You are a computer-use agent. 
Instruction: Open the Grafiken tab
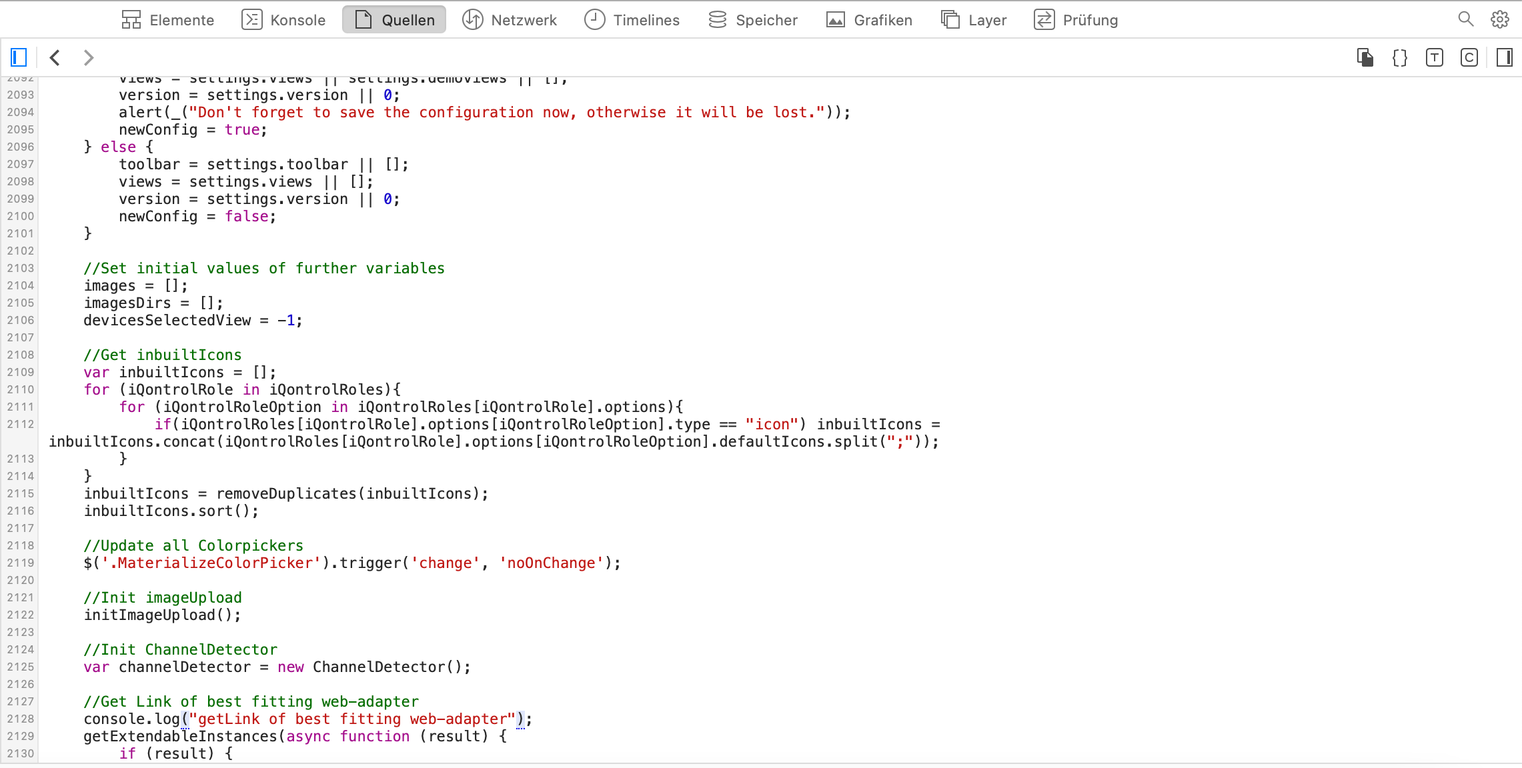click(x=869, y=20)
